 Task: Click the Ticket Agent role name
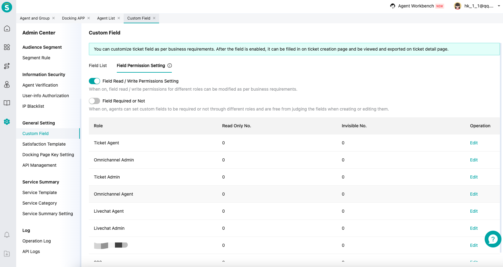107,143
